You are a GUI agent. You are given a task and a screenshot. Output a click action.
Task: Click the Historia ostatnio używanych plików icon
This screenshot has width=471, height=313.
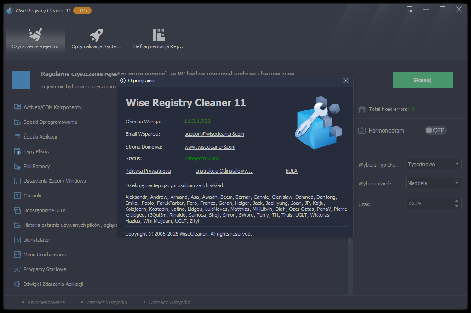tap(17, 225)
